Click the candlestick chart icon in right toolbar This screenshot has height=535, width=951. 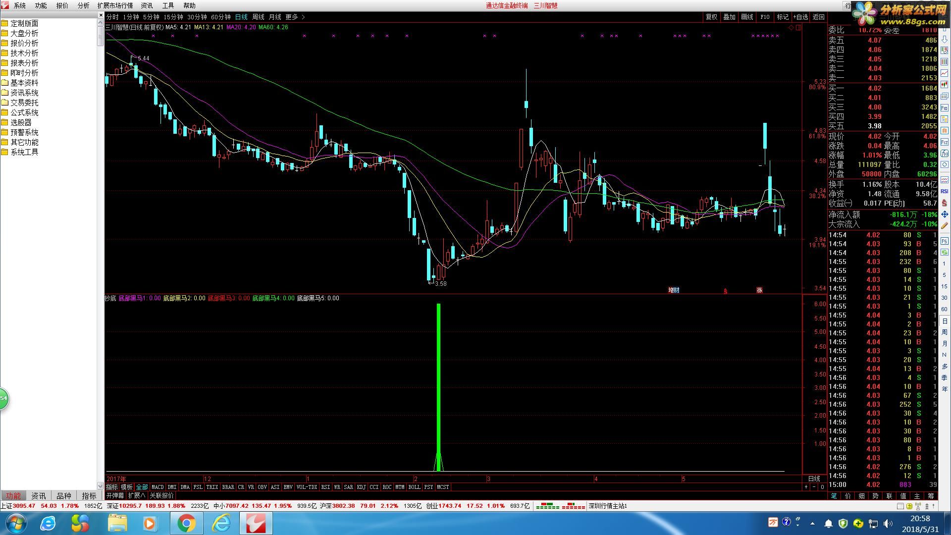945,84
